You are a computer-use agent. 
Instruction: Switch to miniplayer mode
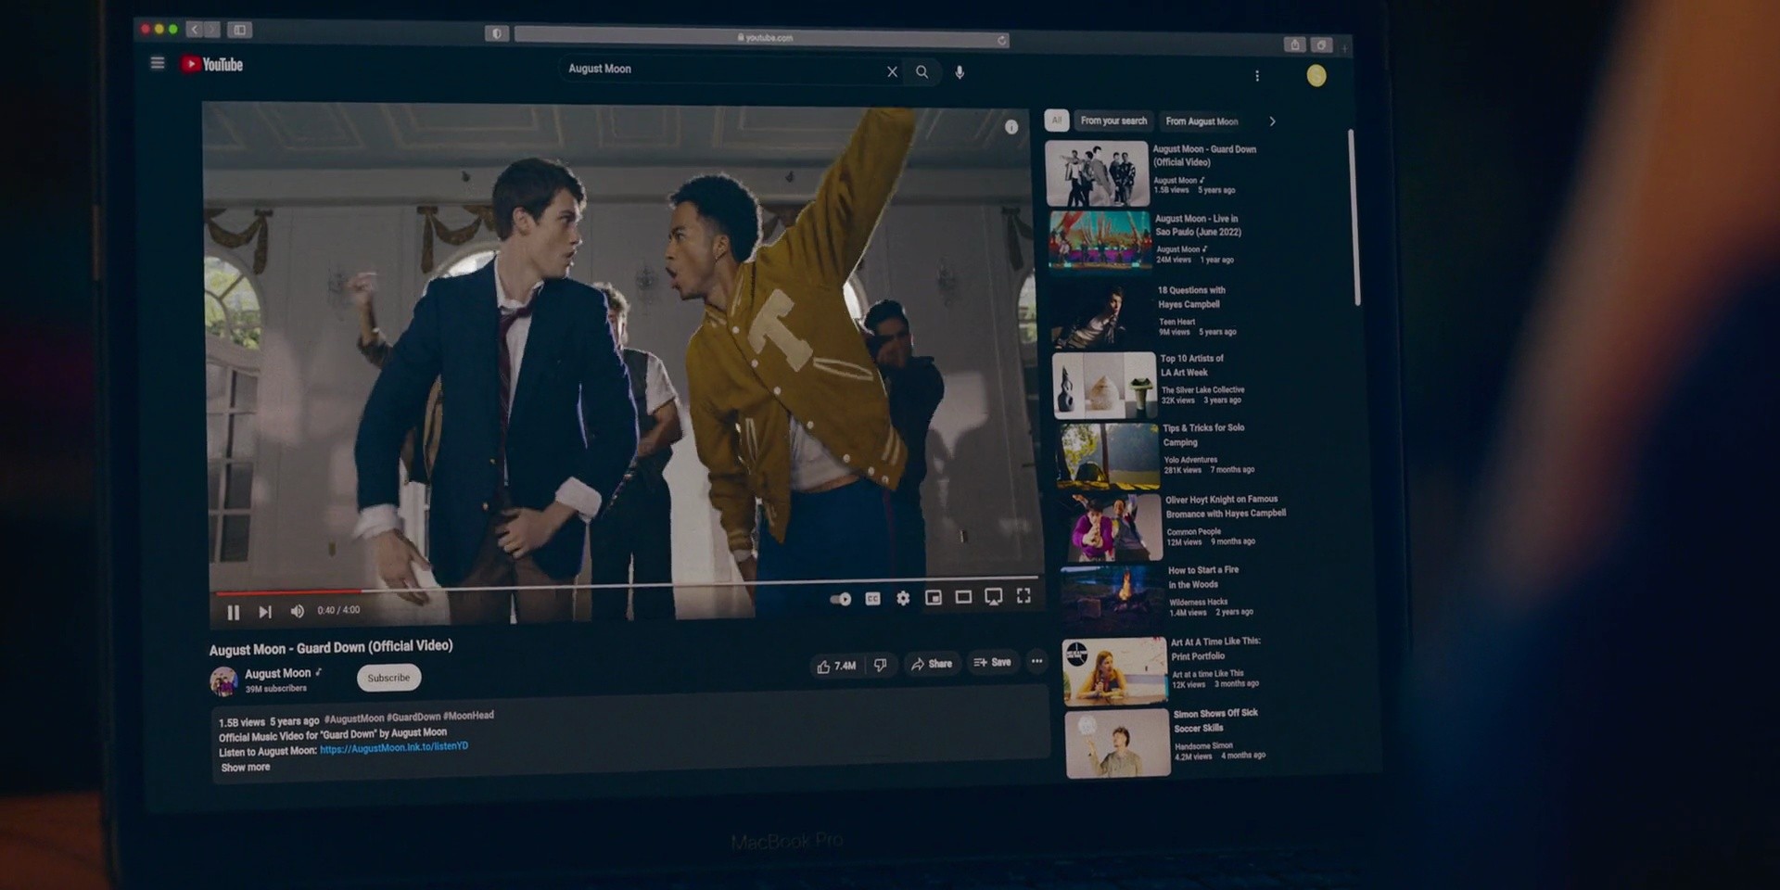[934, 598]
